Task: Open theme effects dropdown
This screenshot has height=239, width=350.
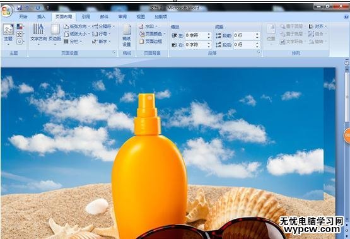Action: point(20,42)
